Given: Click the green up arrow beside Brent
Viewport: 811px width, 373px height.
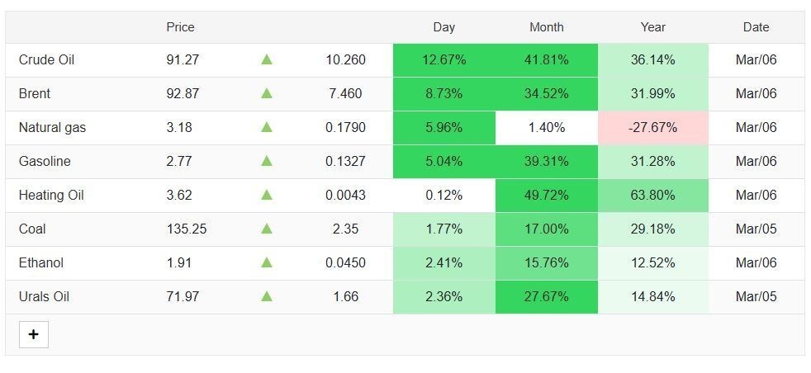Looking at the screenshot, I should tap(266, 93).
